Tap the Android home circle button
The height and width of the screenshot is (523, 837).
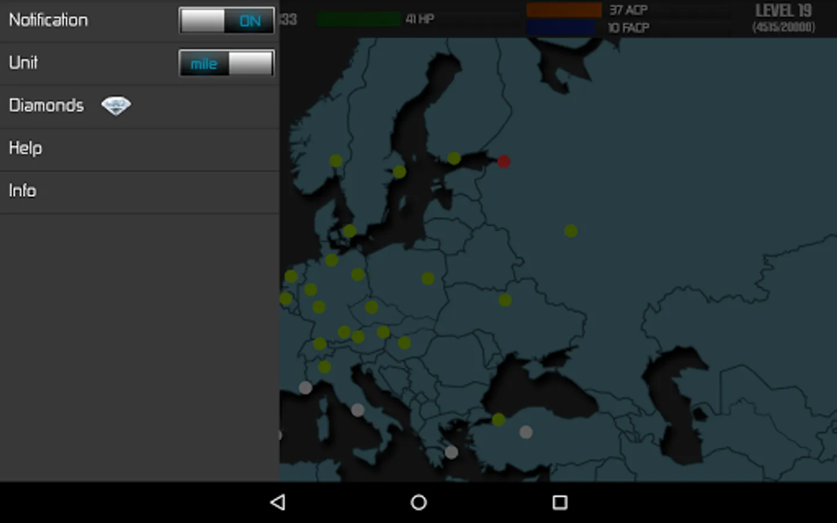click(x=419, y=502)
